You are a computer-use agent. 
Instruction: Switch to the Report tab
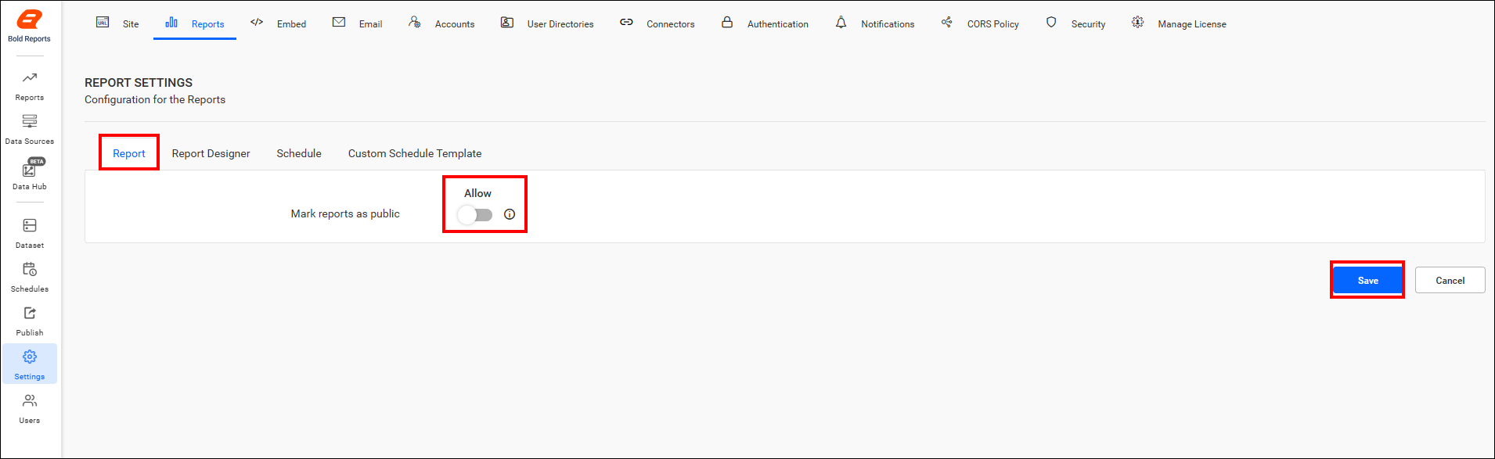(x=129, y=153)
